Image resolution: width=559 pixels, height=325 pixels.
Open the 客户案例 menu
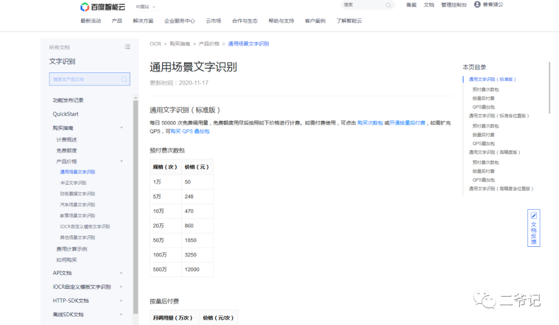click(x=315, y=21)
